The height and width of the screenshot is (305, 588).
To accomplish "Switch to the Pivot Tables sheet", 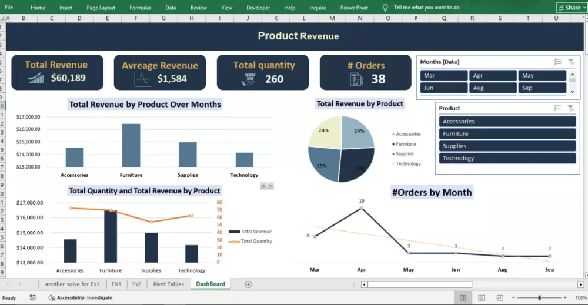I will coord(168,284).
